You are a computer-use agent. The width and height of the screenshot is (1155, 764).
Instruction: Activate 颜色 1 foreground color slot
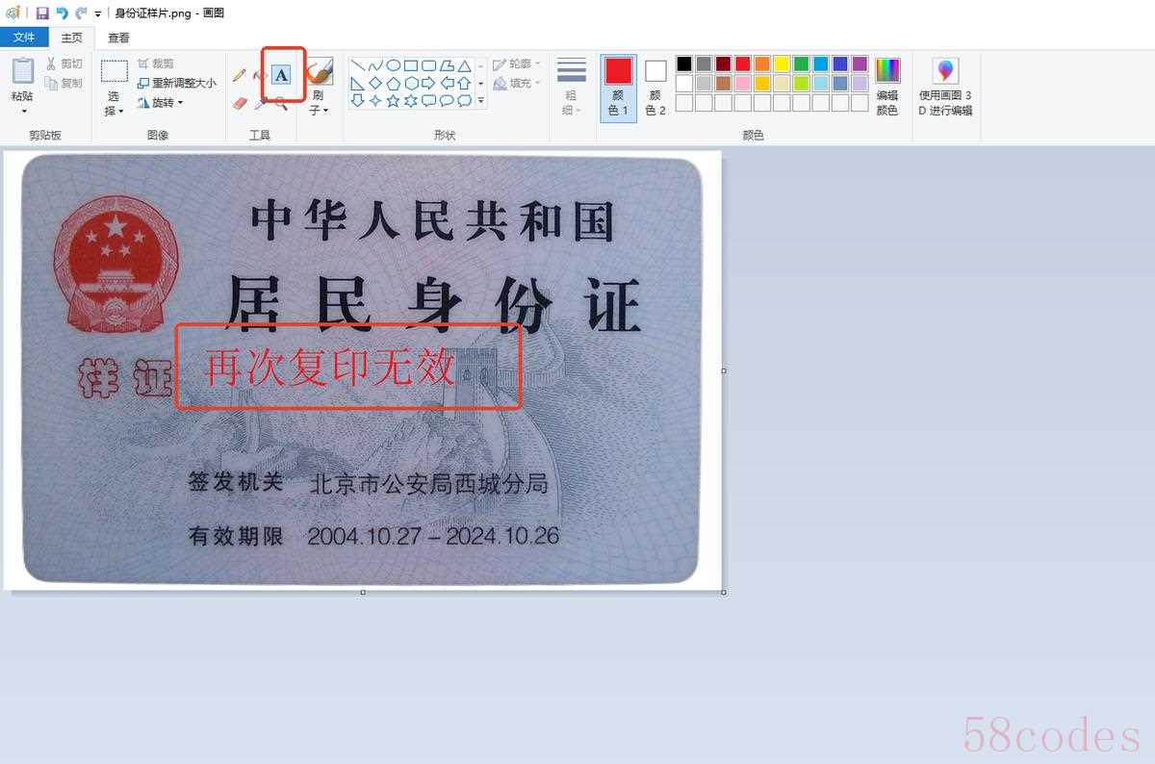point(618,87)
